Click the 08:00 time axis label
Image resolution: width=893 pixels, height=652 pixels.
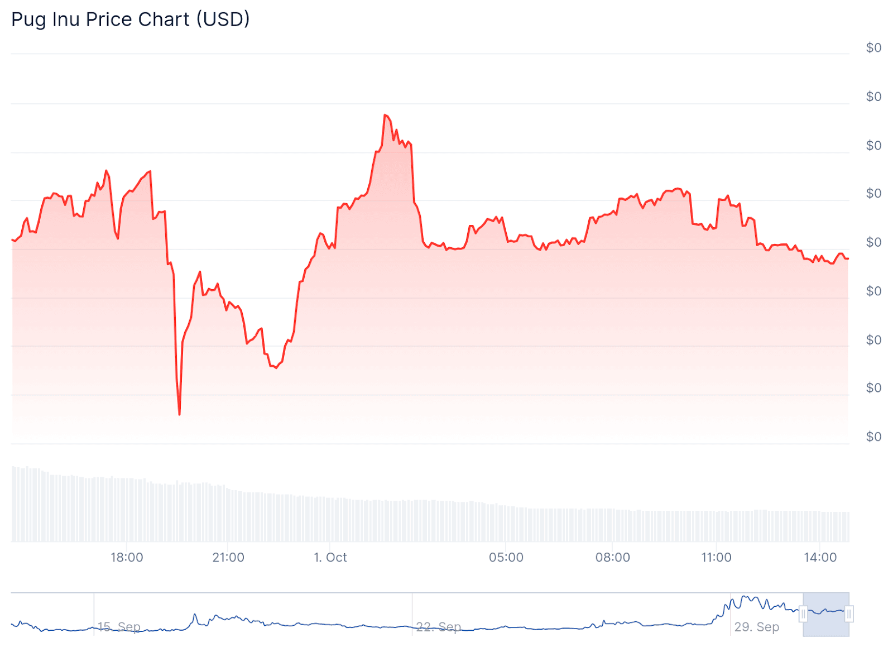coord(612,557)
